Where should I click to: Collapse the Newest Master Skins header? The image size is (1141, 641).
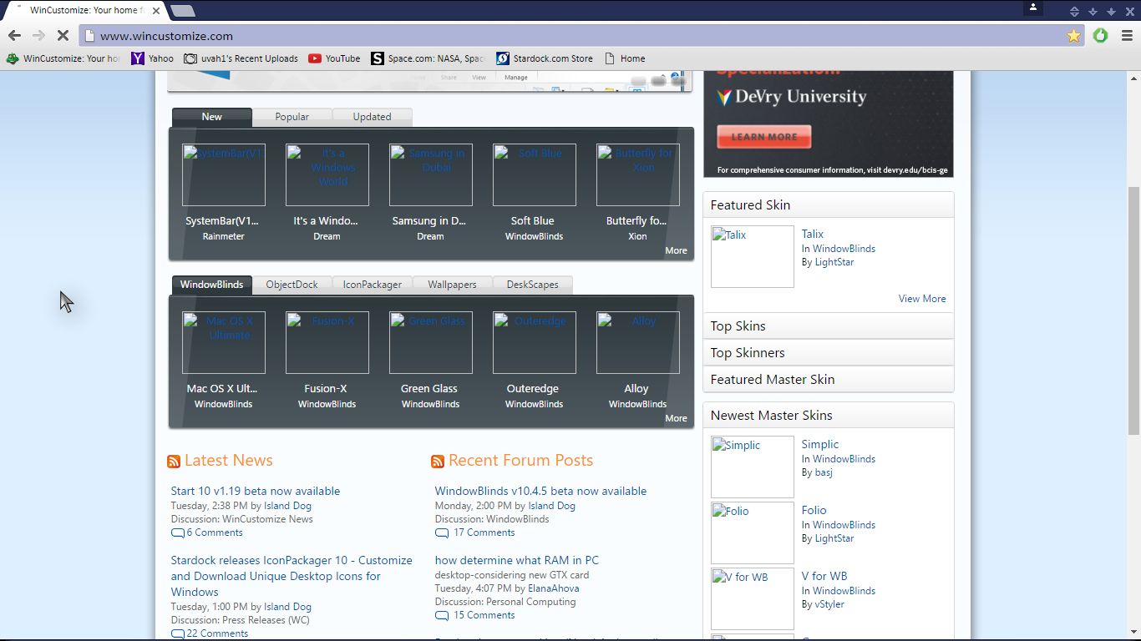click(829, 416)
